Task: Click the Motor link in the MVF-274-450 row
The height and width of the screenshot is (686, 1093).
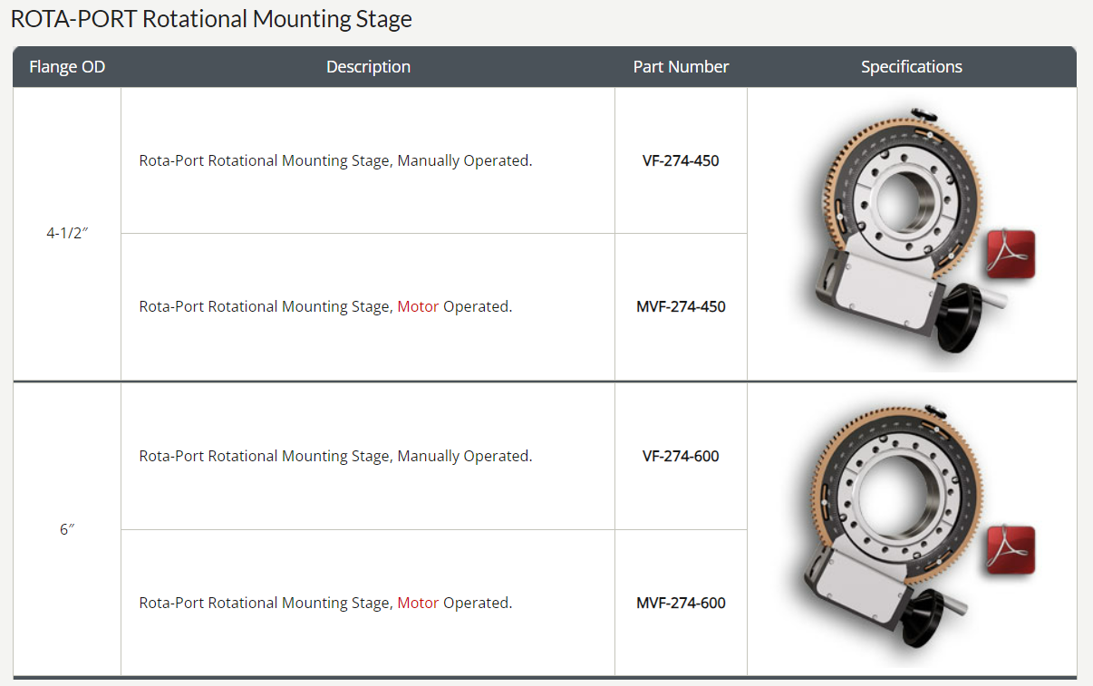Action: [418, 306]
